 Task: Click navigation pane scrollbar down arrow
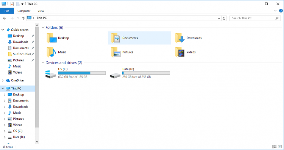click(x=37, y=142)
